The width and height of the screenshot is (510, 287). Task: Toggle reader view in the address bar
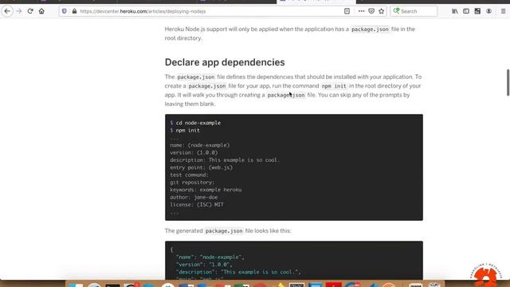pos(347,11)
